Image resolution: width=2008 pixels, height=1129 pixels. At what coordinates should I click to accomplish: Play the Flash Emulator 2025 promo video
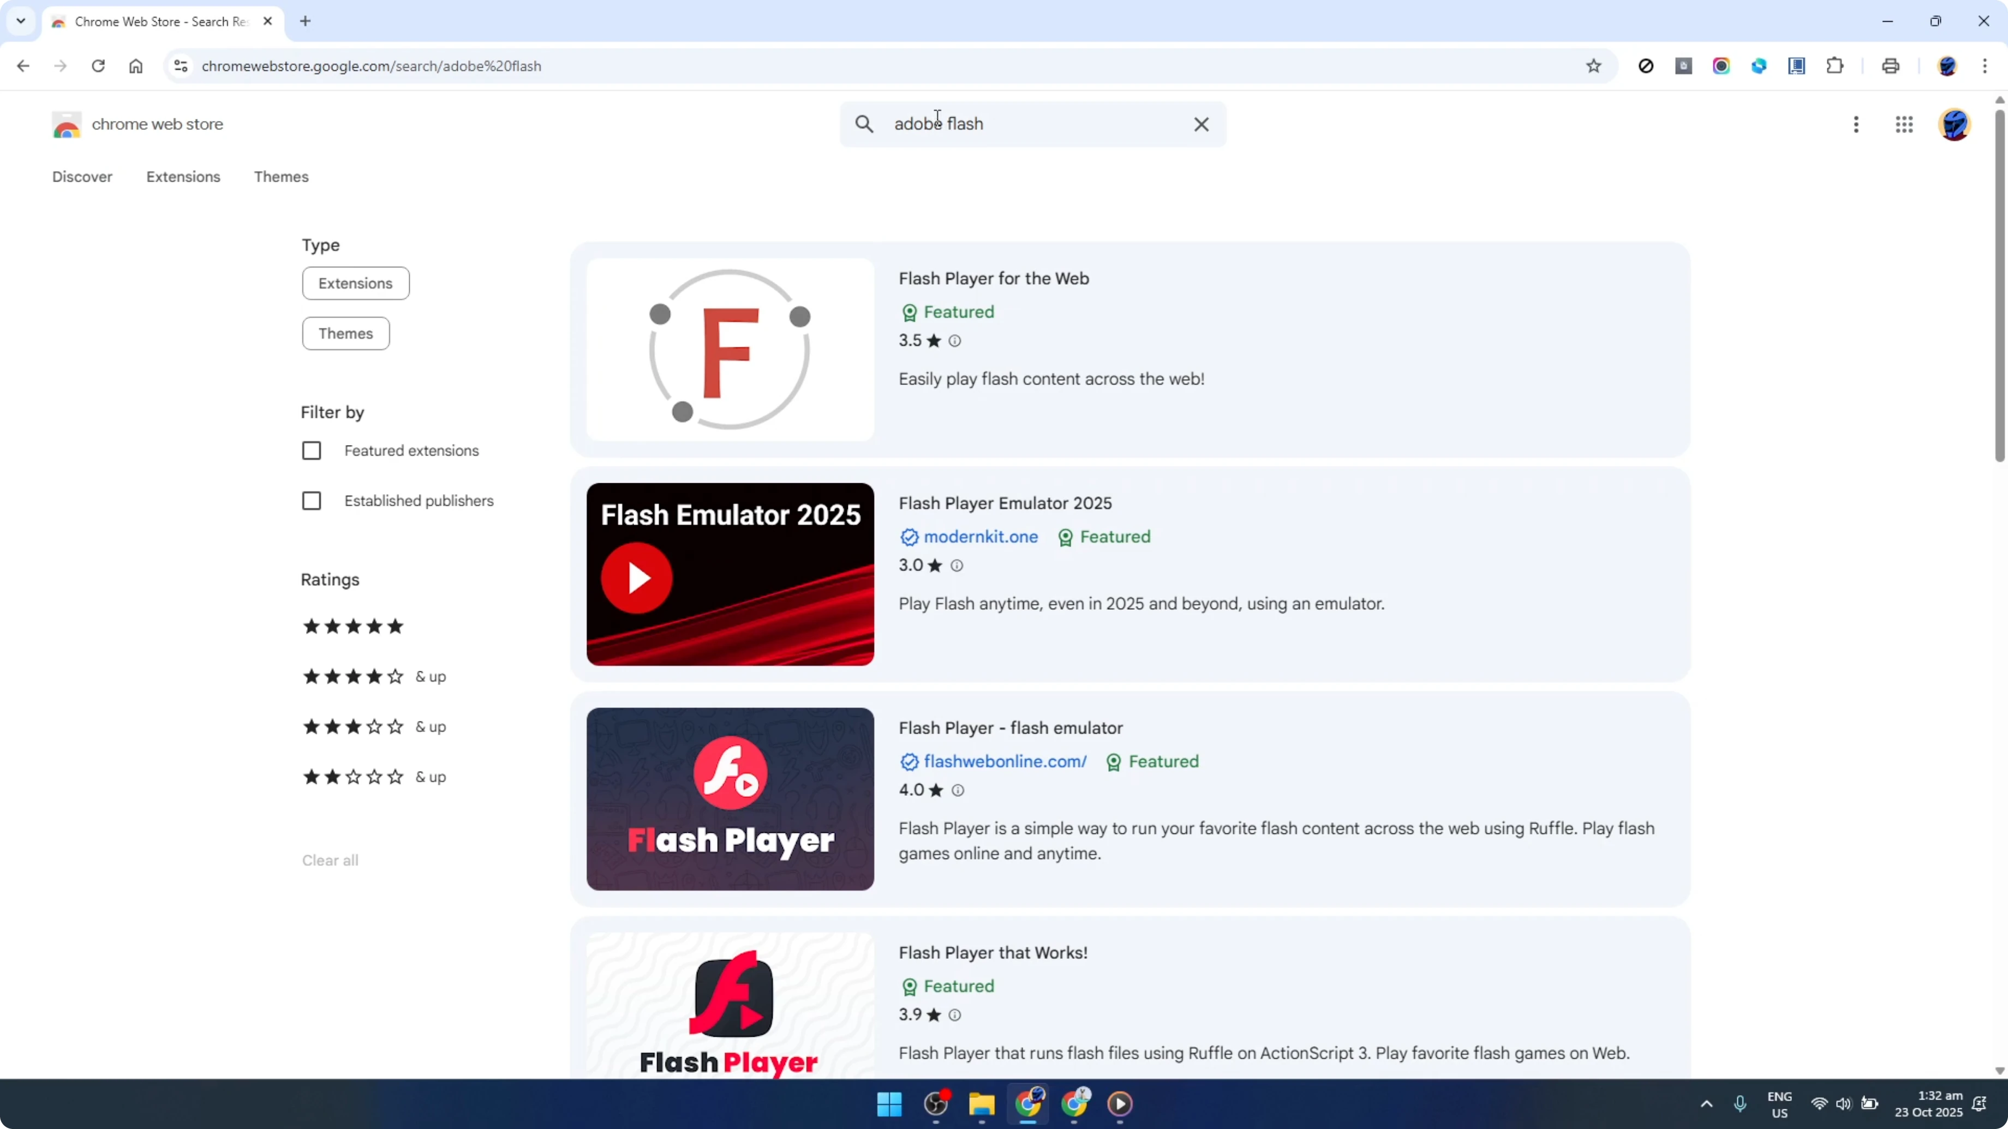637,578
